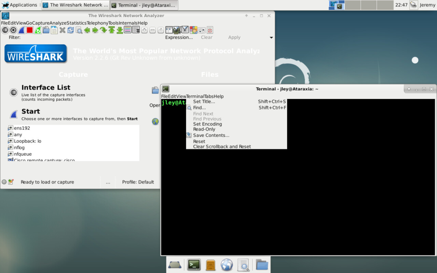Click the find packet magnifier toolbar icon
This screenshot has width=437, height=273.
click(x=79, y=30)
